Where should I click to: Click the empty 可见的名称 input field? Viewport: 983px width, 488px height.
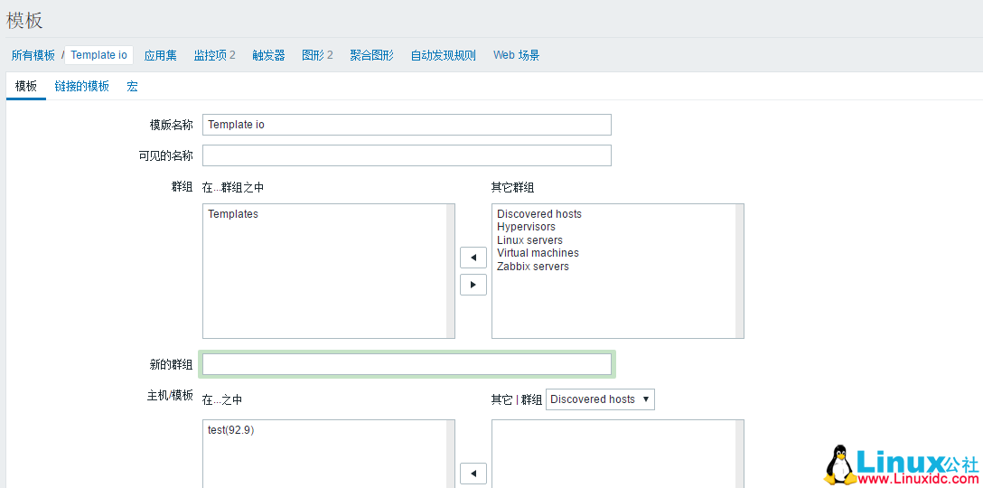(407, 155)
